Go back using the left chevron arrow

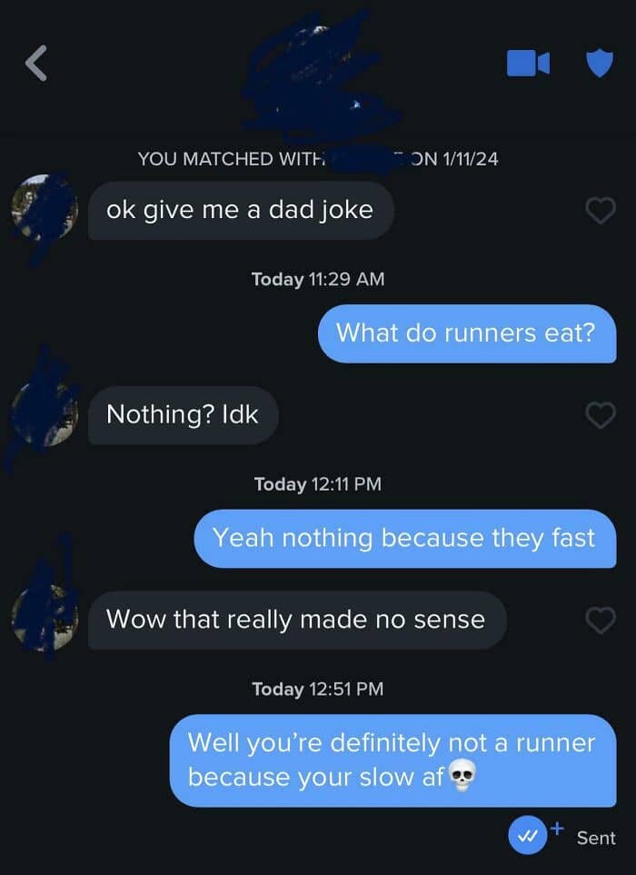[37, 63]
